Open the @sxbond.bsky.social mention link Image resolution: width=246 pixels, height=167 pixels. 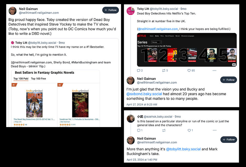(x=144, y=94)
